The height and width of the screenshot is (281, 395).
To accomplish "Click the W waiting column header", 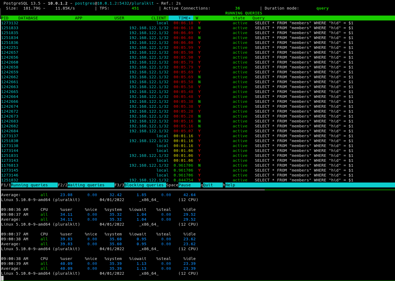I will [197, 18].
